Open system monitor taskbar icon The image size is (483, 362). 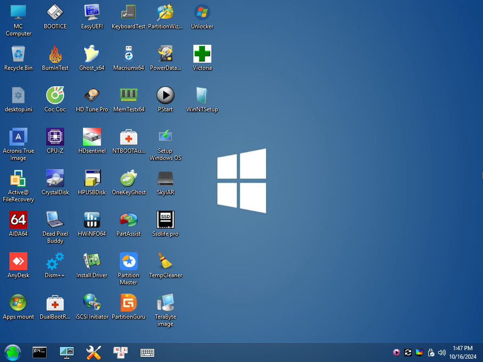(67, 353)
